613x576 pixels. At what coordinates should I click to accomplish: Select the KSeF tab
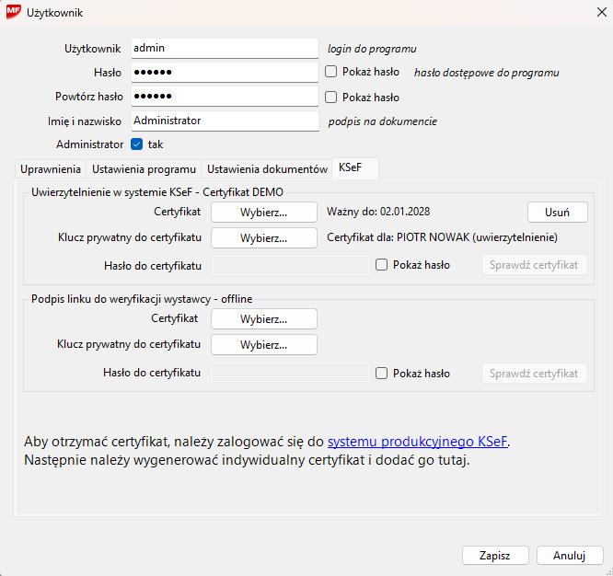click(x=351, y=168)
